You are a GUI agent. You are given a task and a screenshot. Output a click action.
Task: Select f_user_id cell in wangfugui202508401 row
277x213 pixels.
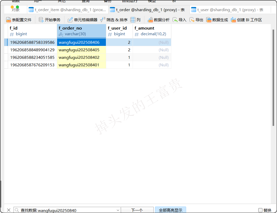(119, 65)
